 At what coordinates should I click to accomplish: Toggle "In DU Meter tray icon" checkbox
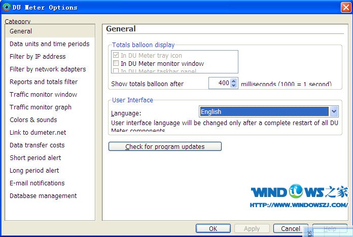click(116, 56)
